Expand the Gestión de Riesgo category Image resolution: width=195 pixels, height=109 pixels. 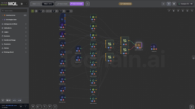pyautogui.click(x=14, y=40)
